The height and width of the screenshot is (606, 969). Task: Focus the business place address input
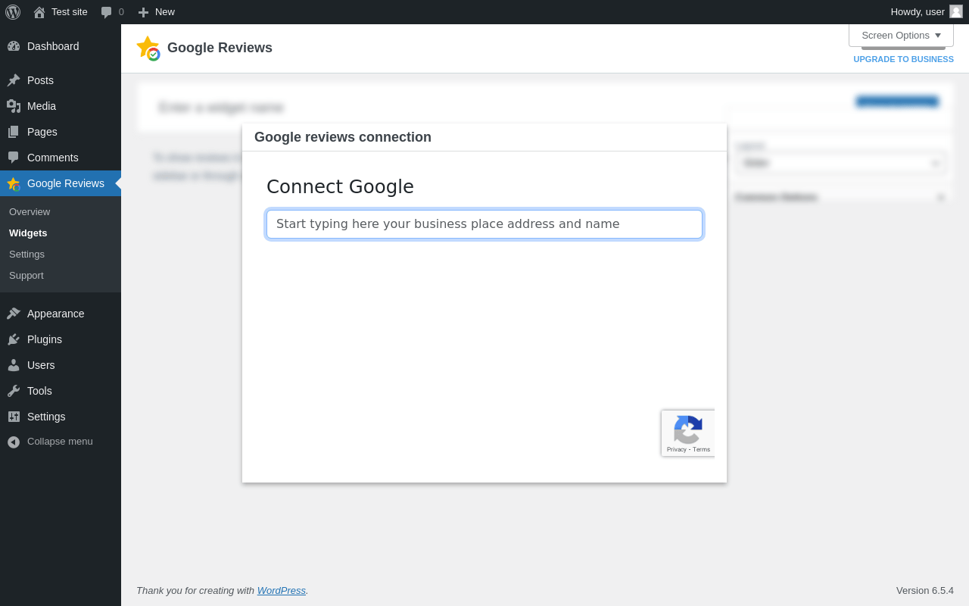tap(484, 224)
